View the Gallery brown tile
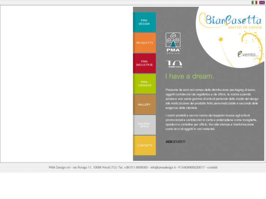 145,104
